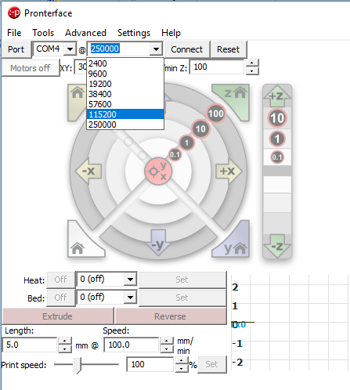The image size is (350, 390).
Task: Decrease the extrude Length spinner
Action: point(65,348)
